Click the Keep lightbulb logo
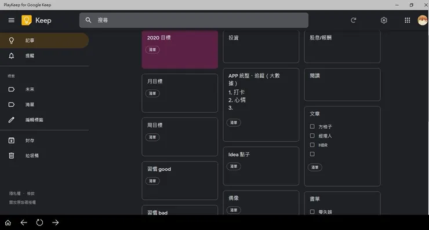The width and height of the screenshot is (429, 230). pos(27,20)
